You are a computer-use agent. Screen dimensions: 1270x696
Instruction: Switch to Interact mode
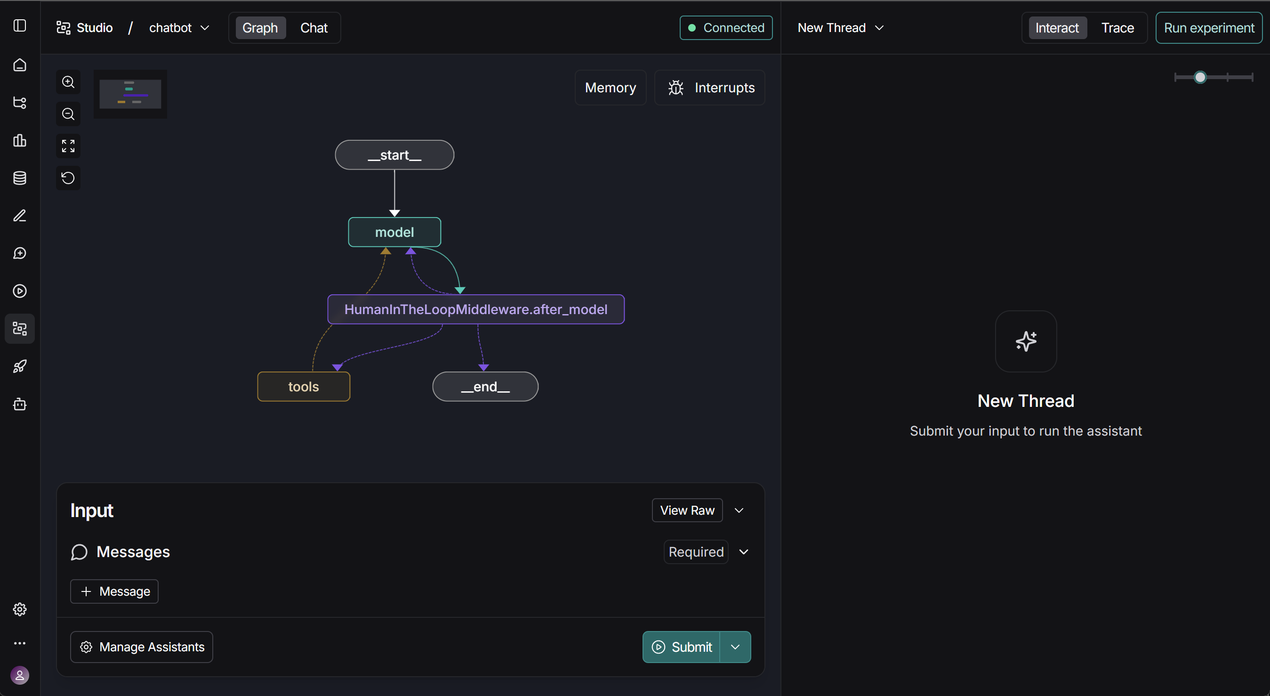[1057, 28]
